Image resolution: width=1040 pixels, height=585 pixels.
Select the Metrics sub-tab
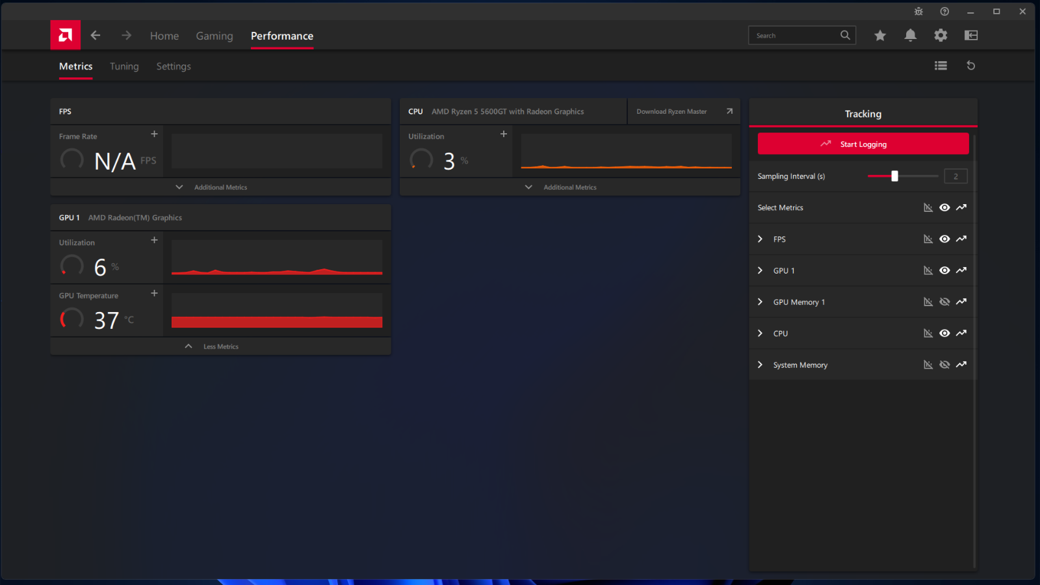click(76, 66)
